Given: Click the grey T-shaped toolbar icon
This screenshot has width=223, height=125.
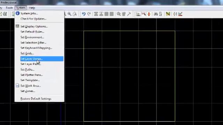Looking at the screenshot, I should coord(101,14).
